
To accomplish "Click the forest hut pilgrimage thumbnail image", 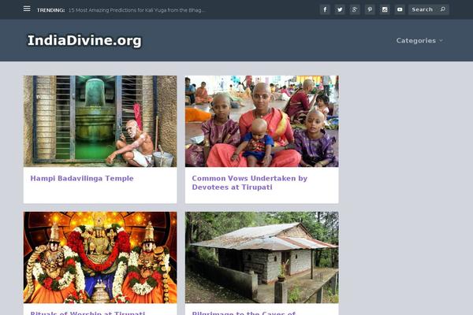I will point(262,258).
